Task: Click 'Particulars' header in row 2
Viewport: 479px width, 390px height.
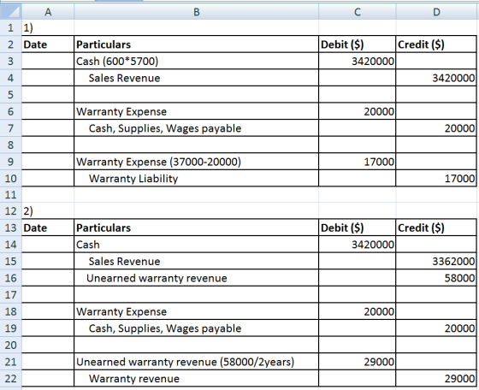Action: pyautogui.click(x=197, y=44)
